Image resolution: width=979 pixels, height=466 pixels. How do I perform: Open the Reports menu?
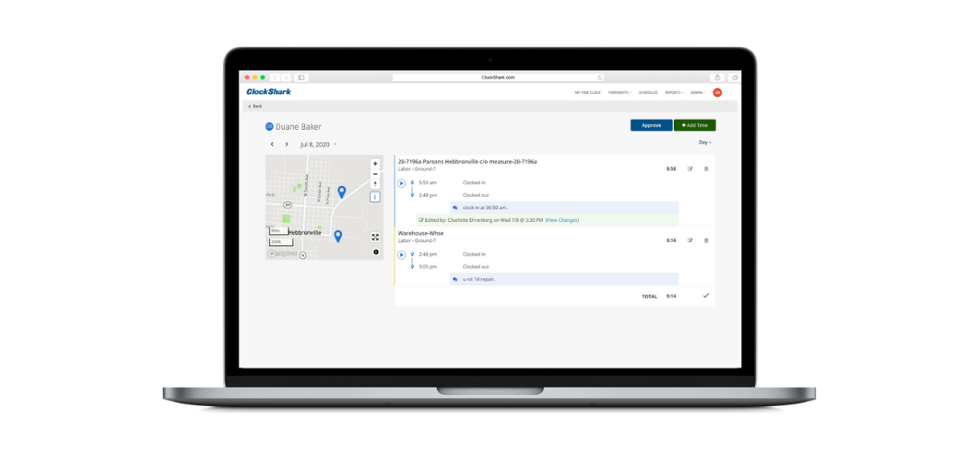[674, 92]
